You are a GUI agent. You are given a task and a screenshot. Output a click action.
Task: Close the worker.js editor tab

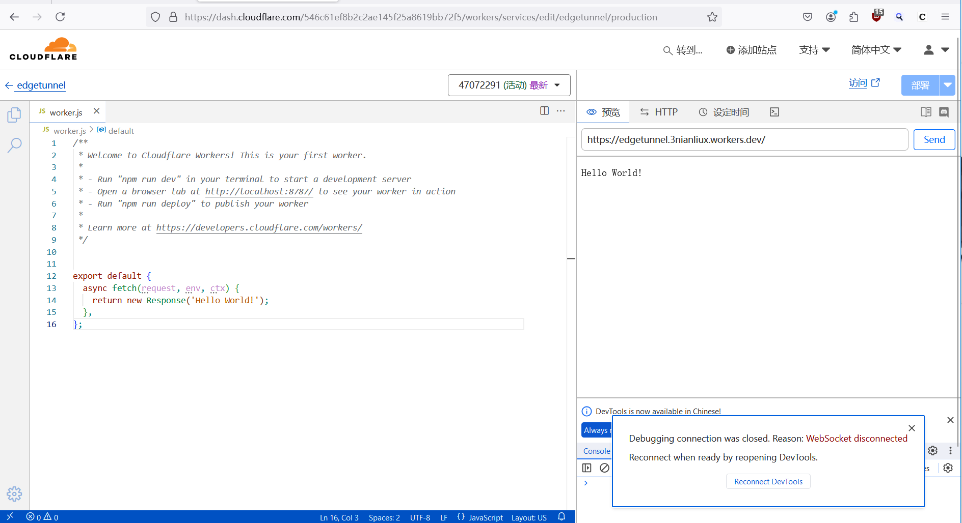click(x=96, y=111)
